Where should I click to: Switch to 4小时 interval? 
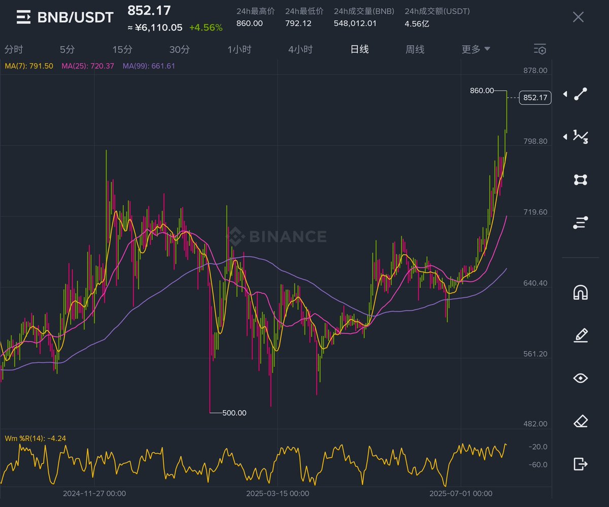[300, 49]
